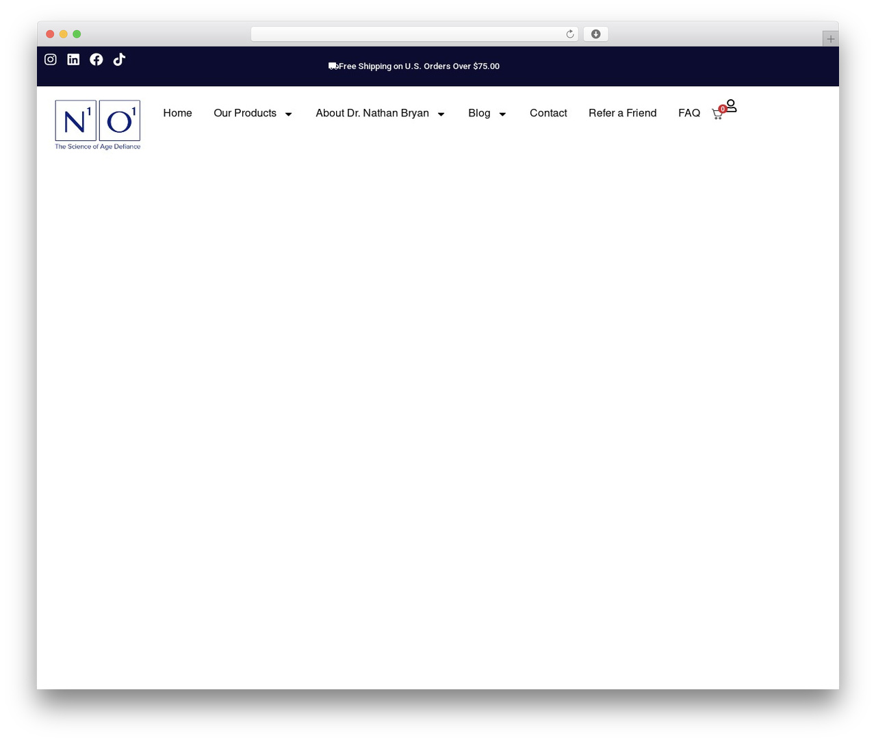This screenshot has width=876, height=742.
Task: Go to the Contact page
Action: click(548, 113)
